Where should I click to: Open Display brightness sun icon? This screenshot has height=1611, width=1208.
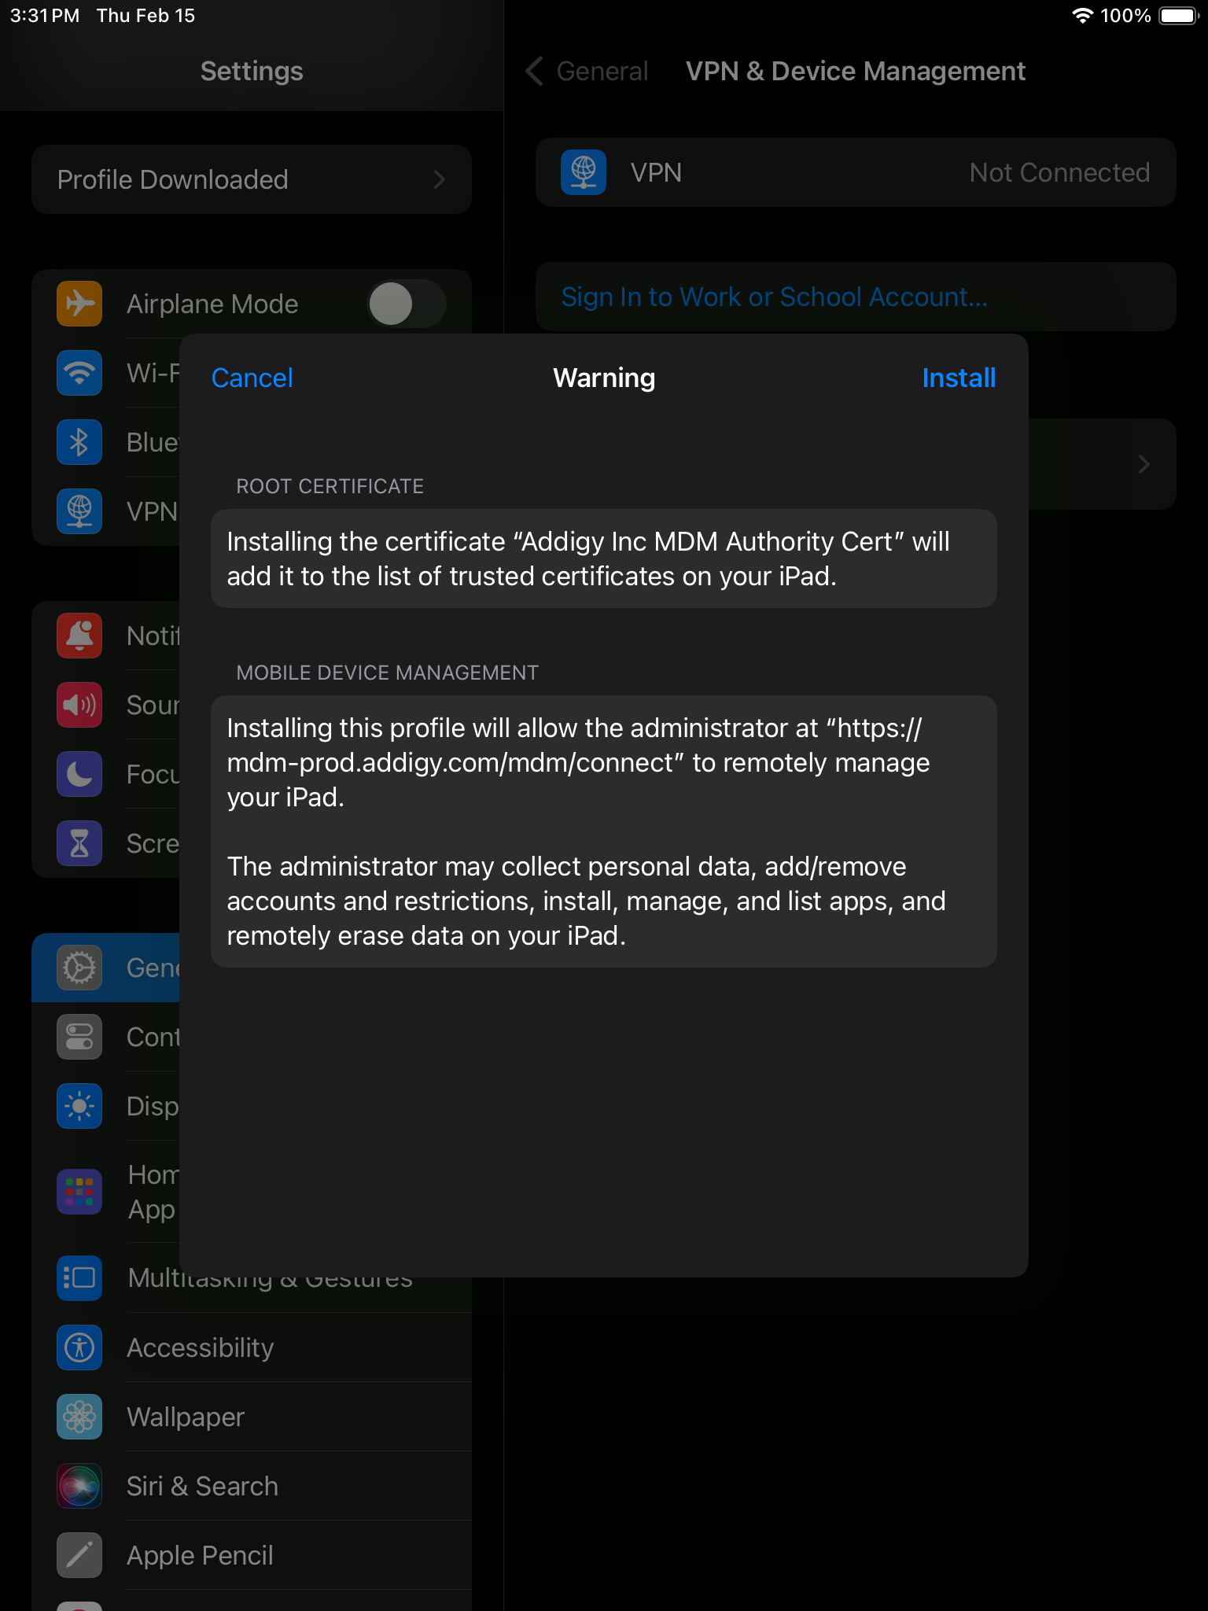tap(79, 1106)
